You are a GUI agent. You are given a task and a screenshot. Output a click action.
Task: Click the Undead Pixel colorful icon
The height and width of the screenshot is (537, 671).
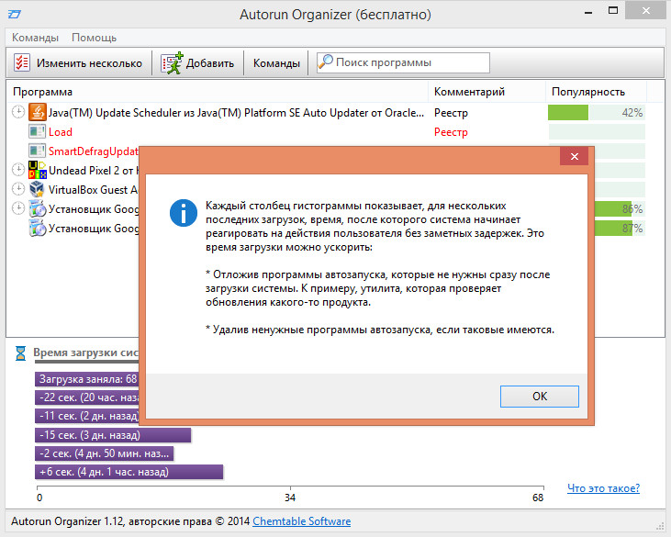pyautogui.click(x=38, y=170)
